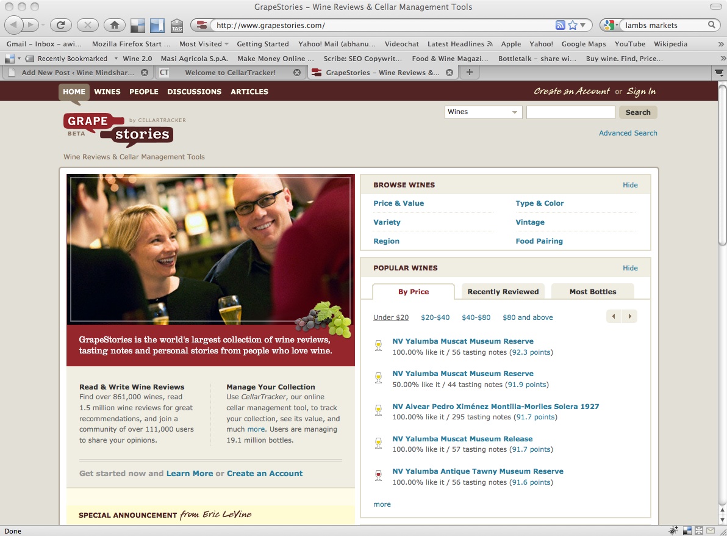Browse wines by Type & Color
Image resolution: width=727 pixels, height=536 pixels.
point(540,203)
